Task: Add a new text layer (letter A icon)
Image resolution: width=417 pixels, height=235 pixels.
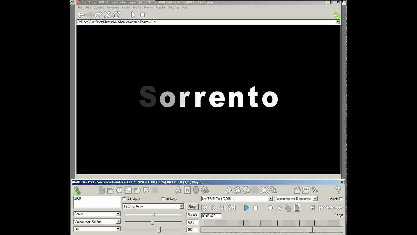Action: [x=178, y=190]
